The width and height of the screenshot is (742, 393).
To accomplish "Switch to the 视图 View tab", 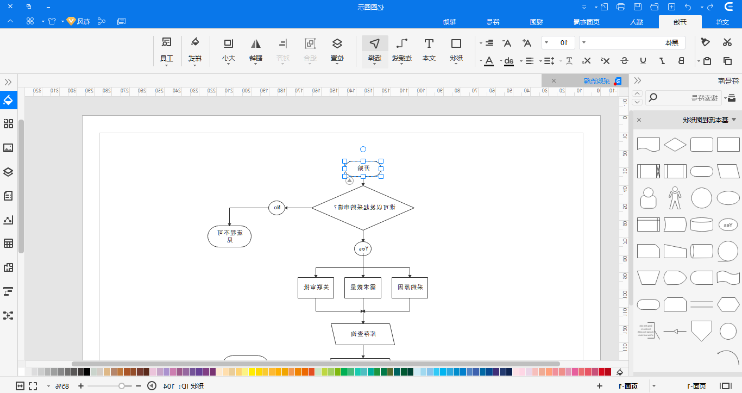I will coord(537,22).
